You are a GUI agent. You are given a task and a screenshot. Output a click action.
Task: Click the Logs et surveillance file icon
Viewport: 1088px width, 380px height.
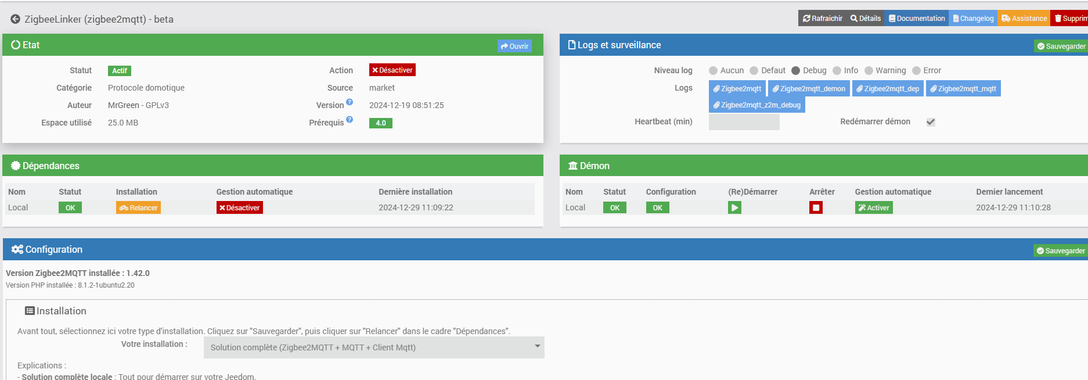tap(572, 45)
